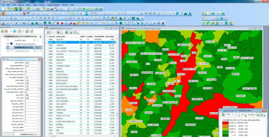This screenshot has height=137, width=269.
Task: Click the label style A icon in the Browser toolbar
Action: pos(66,32)
